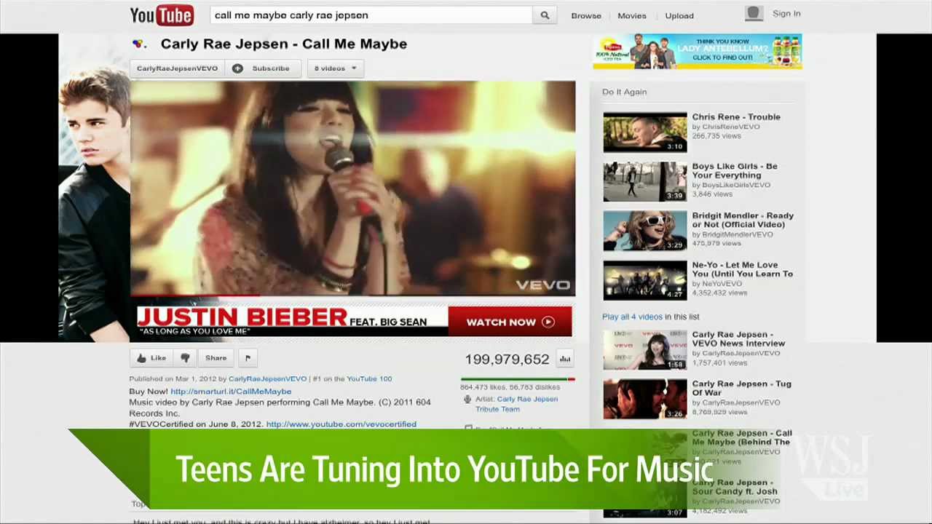Screen dimensions: 932x524
Task: Click the microphone artist icon
Action: [467, 400]
